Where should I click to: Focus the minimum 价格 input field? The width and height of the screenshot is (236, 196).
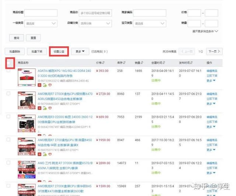pyautogui.click(x=194, y=13)
